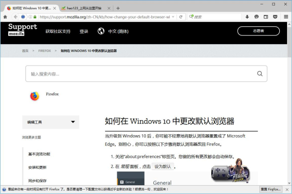Click the green padlock security icon
This screenshot has height=194, width=292.
[35, 17]
